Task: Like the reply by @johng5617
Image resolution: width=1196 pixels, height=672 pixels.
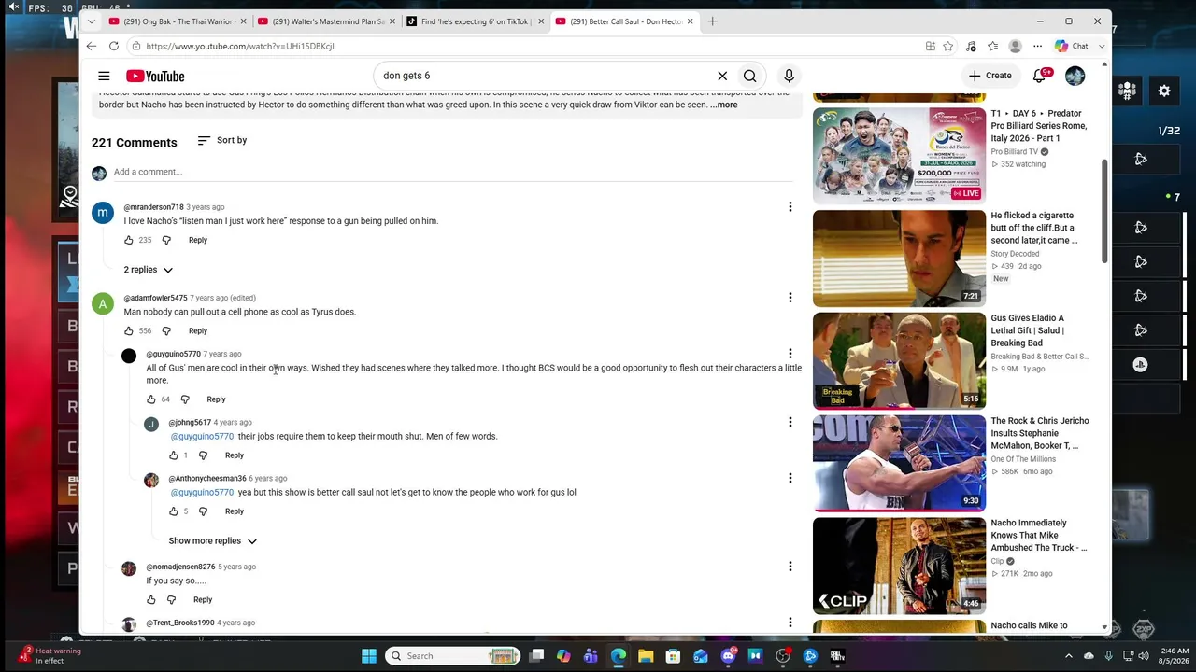Action: (x=174, y=455)
